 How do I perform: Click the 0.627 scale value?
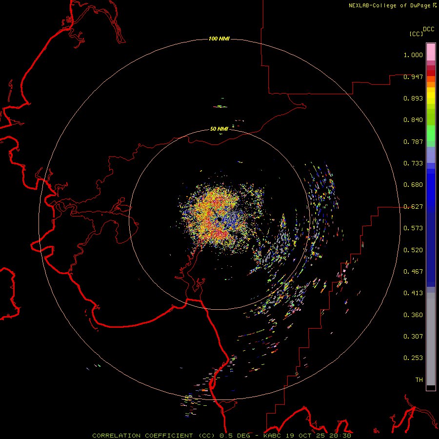coord(413,207)
